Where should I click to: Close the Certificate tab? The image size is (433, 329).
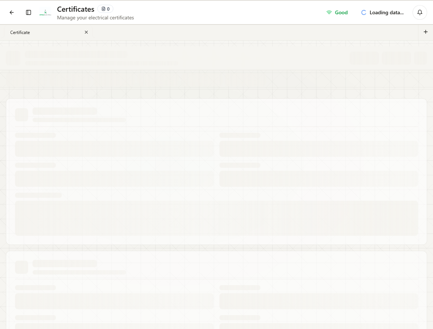[x=86, y=32]
